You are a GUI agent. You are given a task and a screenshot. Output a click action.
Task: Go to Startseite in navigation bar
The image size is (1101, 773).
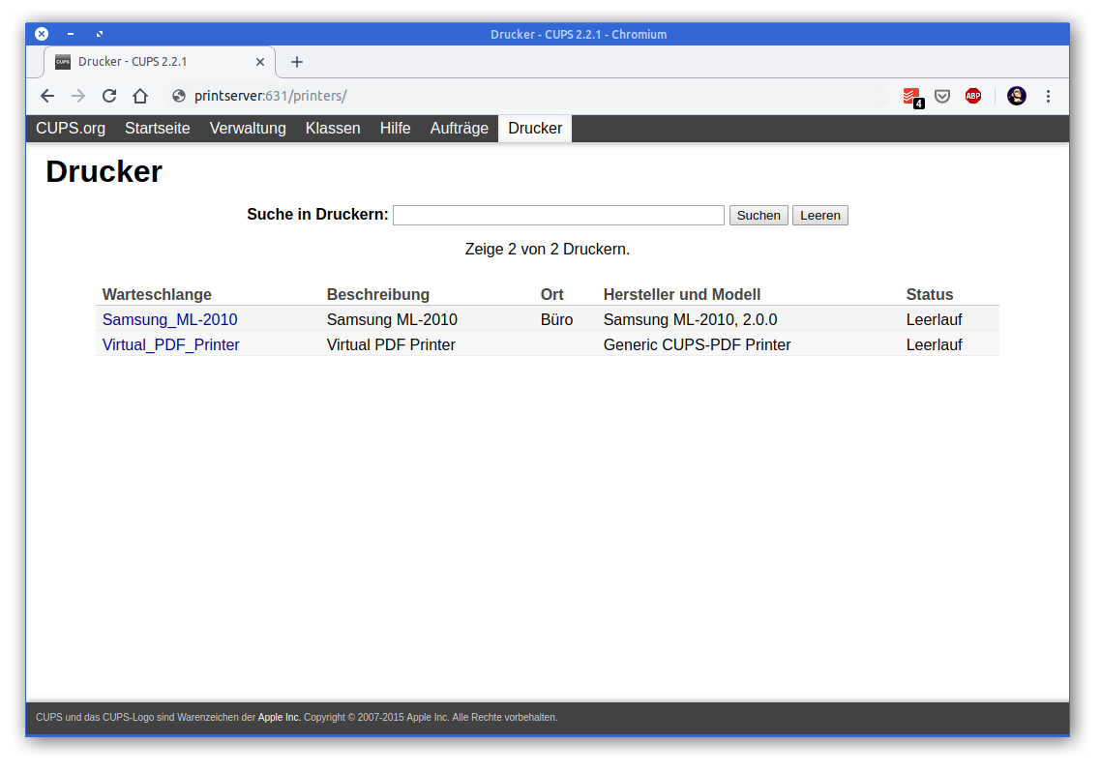158,129
